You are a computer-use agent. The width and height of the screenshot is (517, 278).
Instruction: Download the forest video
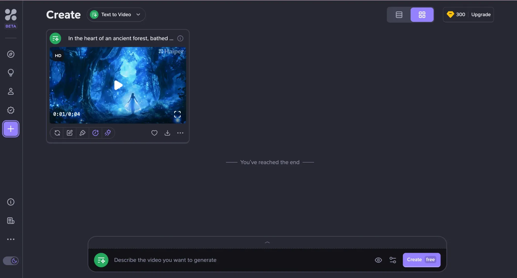click(x=167, y=133)
